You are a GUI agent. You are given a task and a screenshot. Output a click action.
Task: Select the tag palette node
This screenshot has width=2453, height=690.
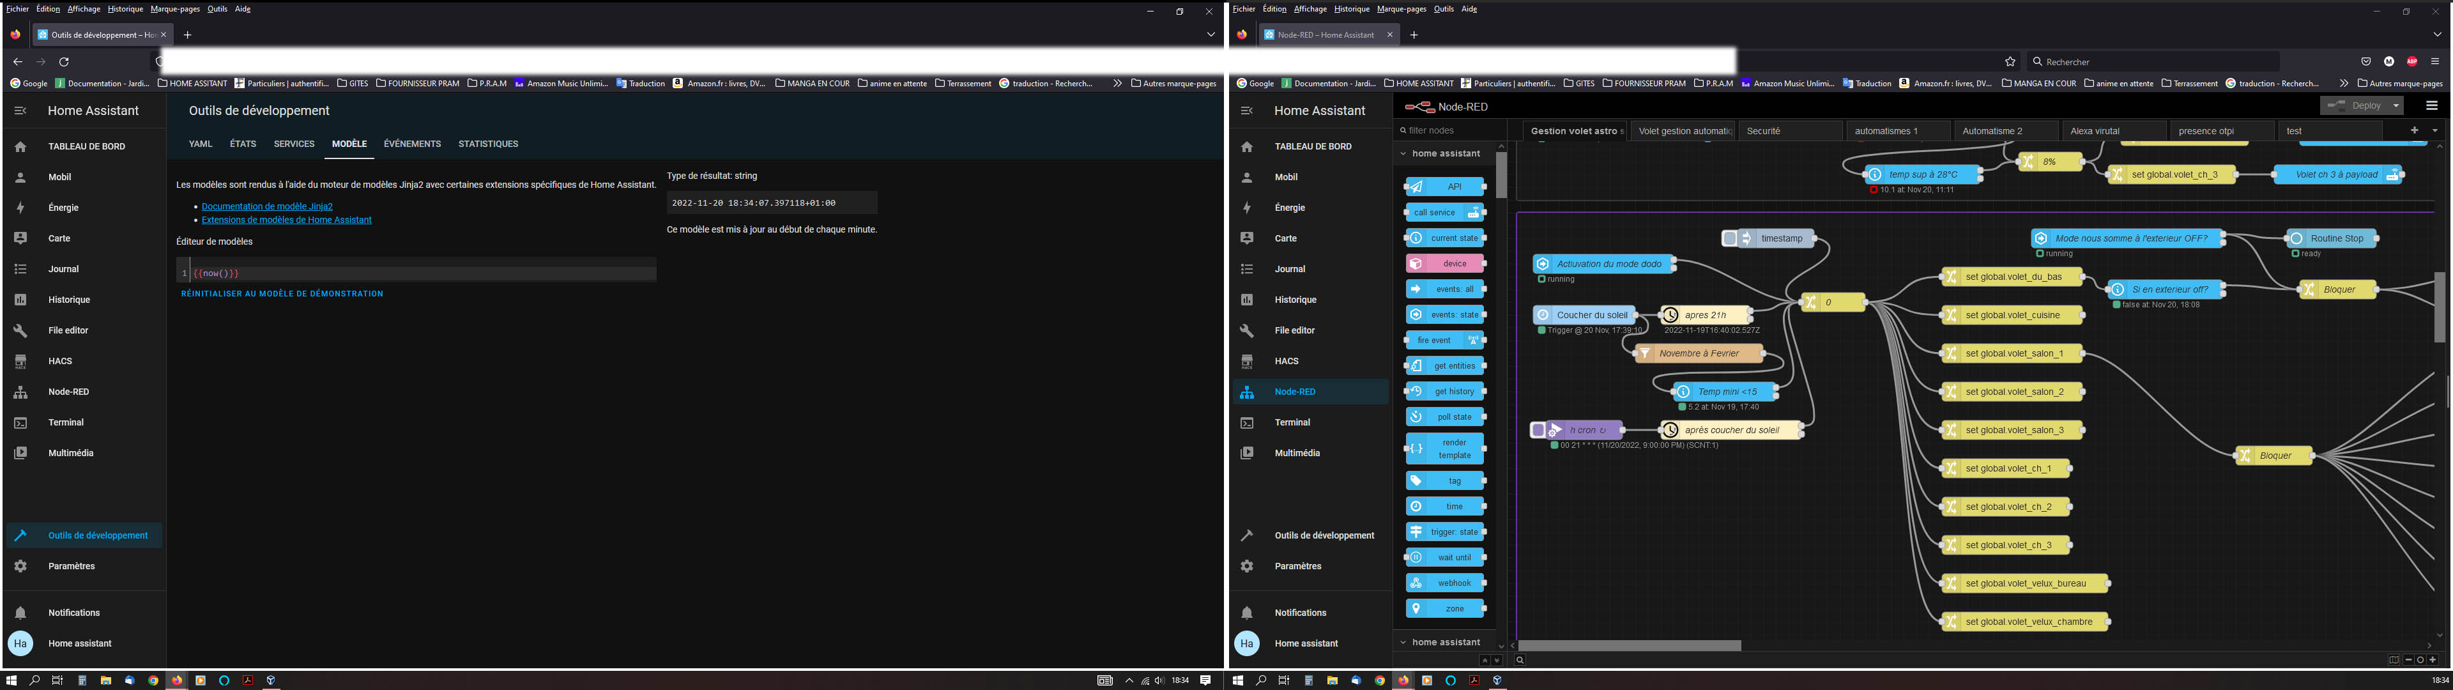1444,480
